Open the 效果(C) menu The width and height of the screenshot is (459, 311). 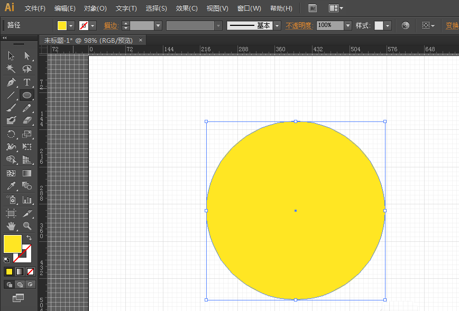pos(187,8)
